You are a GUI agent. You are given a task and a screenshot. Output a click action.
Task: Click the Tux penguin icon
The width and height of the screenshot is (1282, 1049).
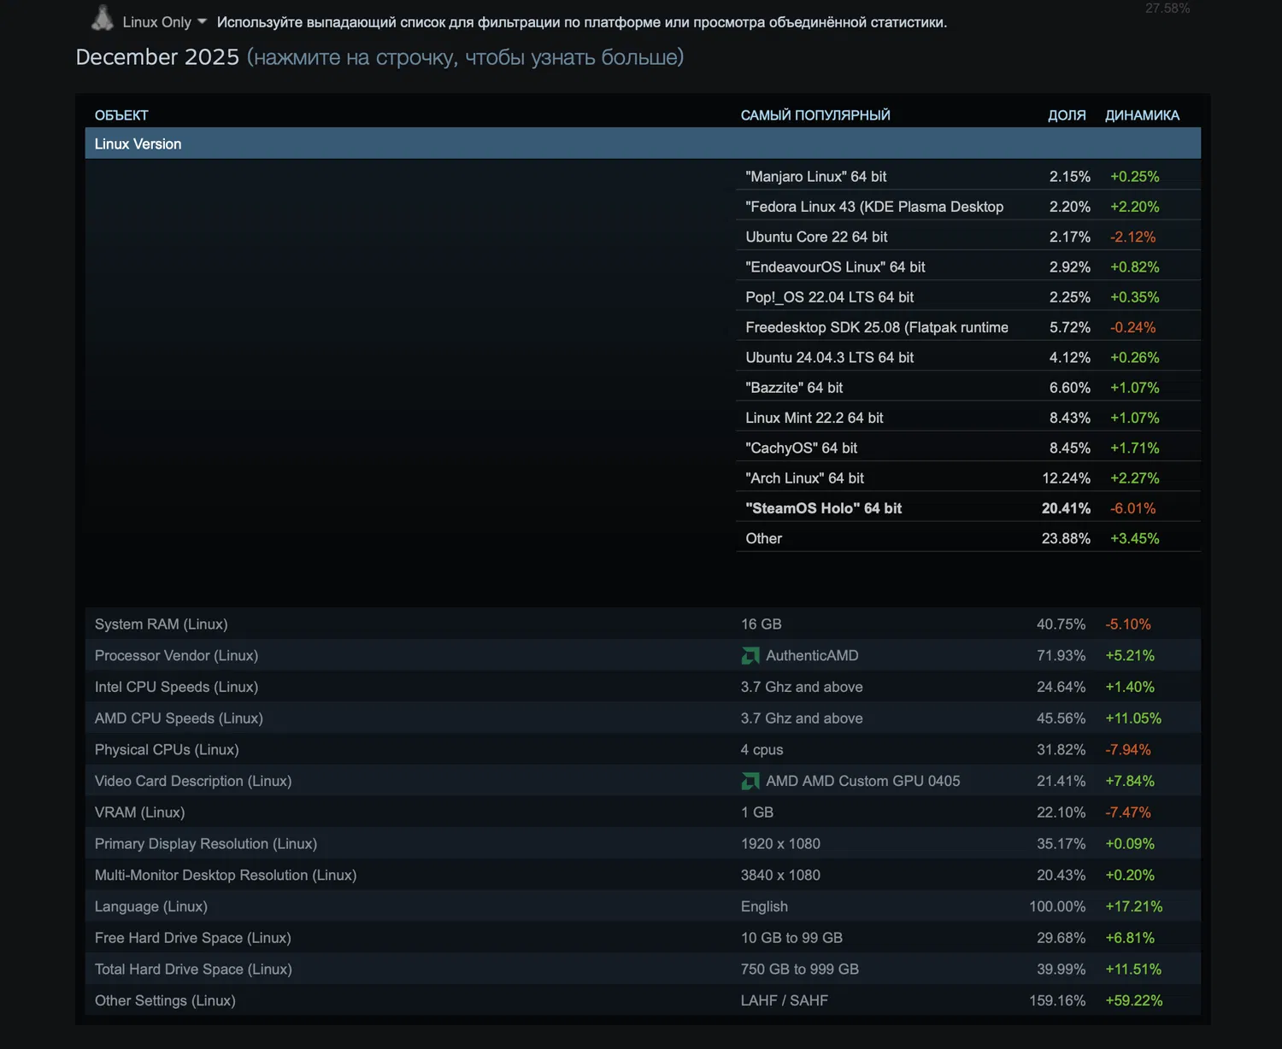[x=103, y=19]
